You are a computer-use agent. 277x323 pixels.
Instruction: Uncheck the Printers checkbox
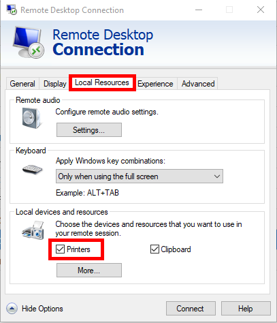coord(60,249)
